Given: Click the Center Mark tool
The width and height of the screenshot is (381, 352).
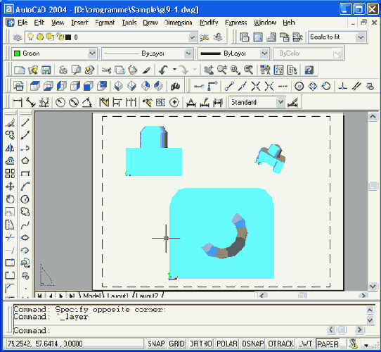Looking at the screenshot, I should tap(174, 103).
